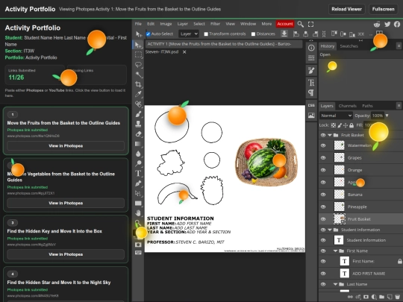Image resolution: width=403 pixels, height=302 pixels.
Task: Hide the Watermelon layer
Action: click(323, 145)
